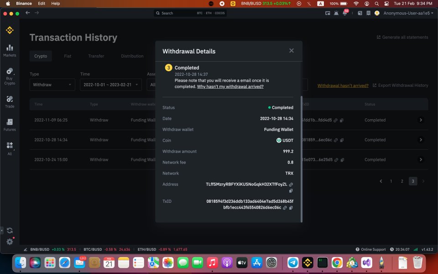Open Markets in the left sidebar
Image resolution: width=438 pixels, height=274 pixels.
click(10, 51)
